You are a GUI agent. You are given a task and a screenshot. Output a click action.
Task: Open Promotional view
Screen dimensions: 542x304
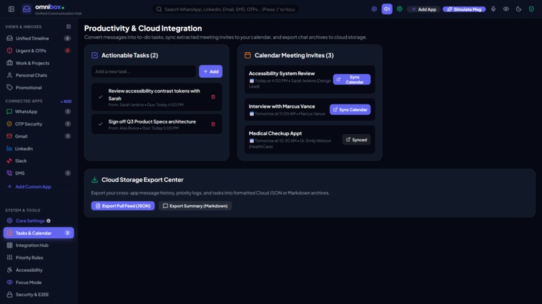click(x=38, y=88)
